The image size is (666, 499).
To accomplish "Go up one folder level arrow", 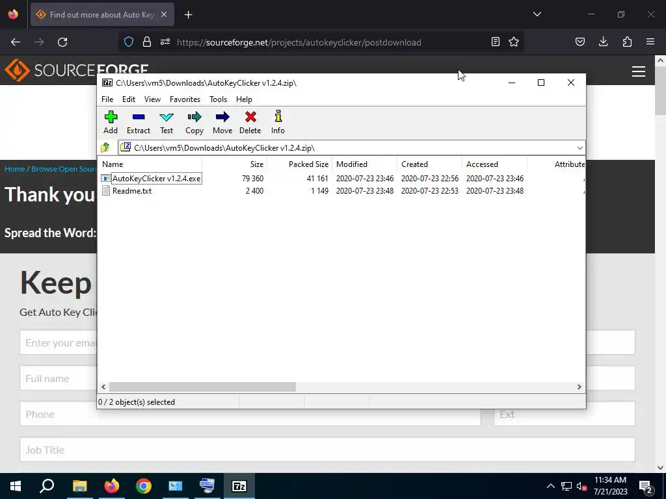I will click(105, 147).
